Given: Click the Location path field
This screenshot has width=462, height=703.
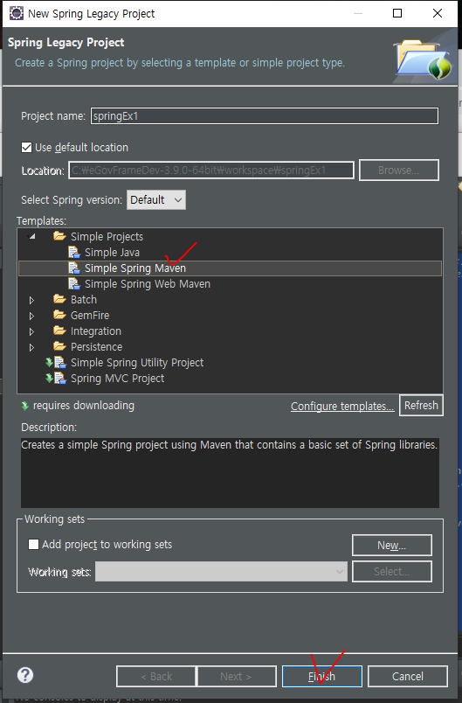Looking at the screenshot, I should [x=211, y=171].
